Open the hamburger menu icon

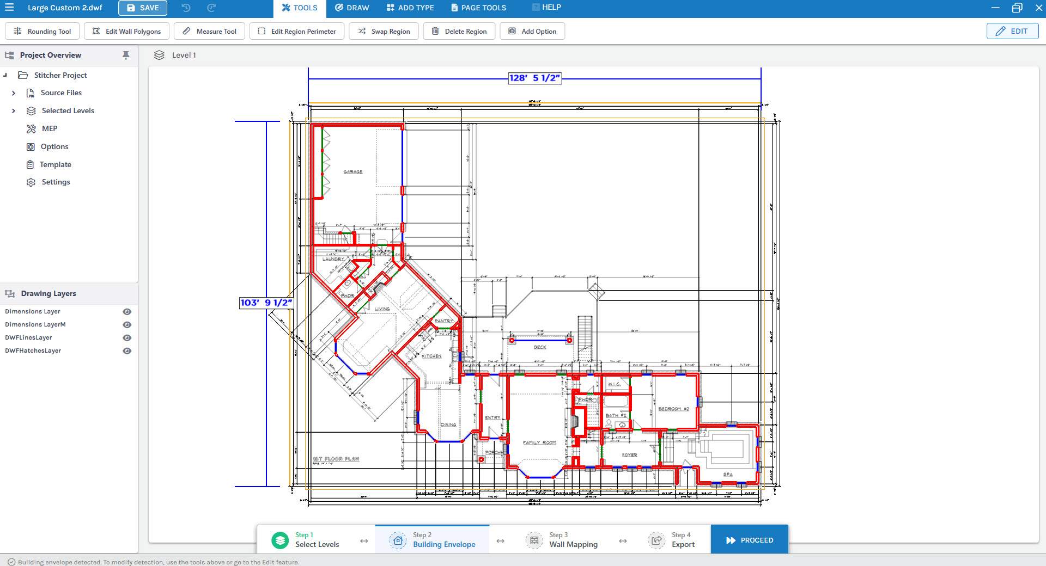point(9,8)
